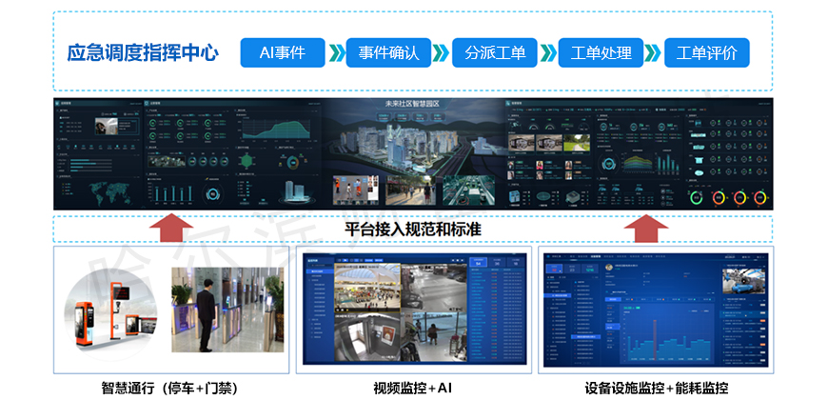Select the 平台接入规范和标准 banner
828x400 pixels.
click(411, 229)
